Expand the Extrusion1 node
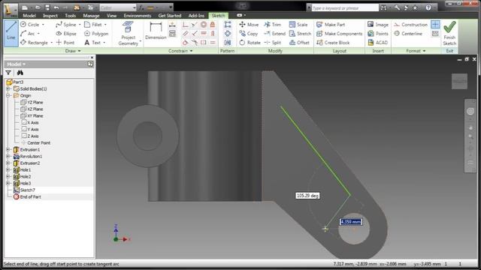The height and width of the screenshot is (270, 481). point(8,150)
